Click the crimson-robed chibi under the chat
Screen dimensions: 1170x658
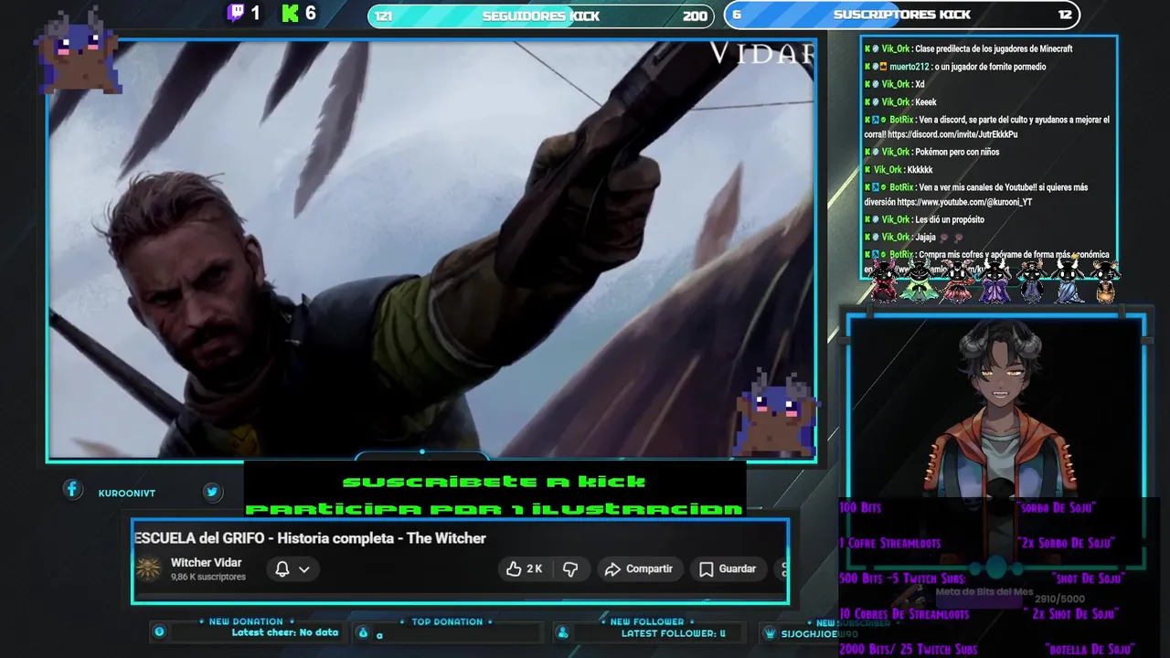pyautogui.click(x=884, y=280)
